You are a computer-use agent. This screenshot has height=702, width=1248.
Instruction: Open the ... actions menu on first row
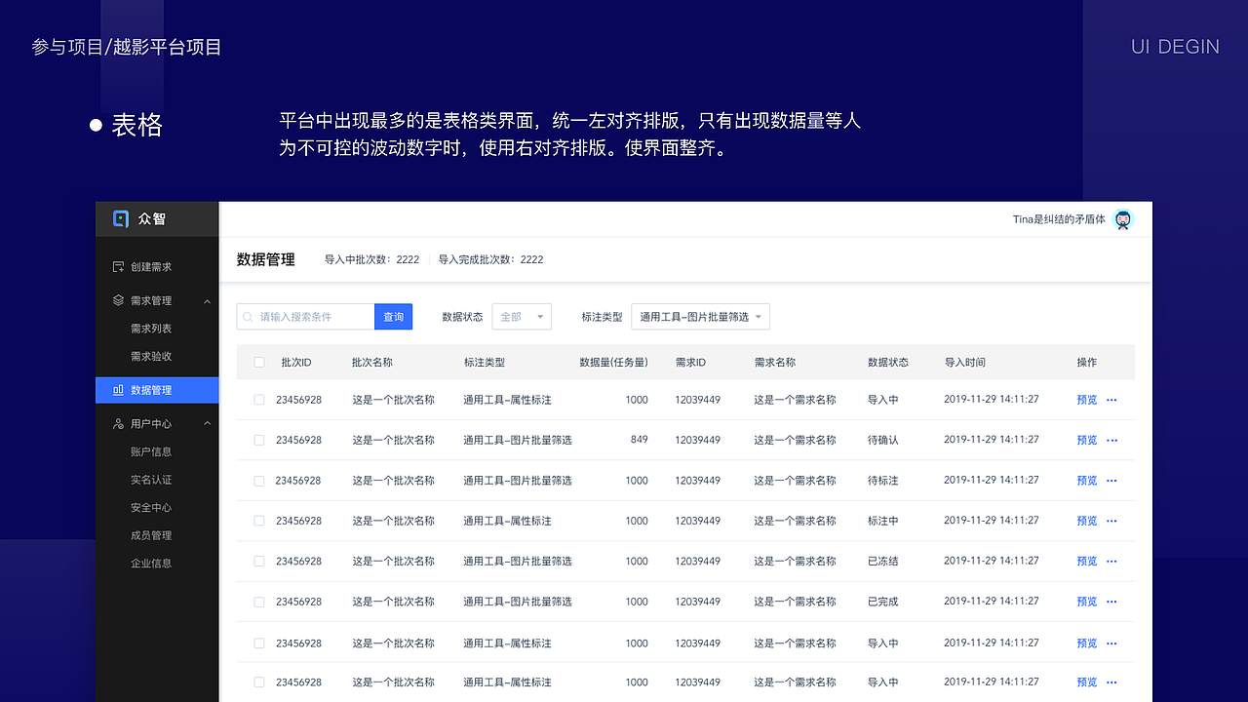tap(1111, 400)
